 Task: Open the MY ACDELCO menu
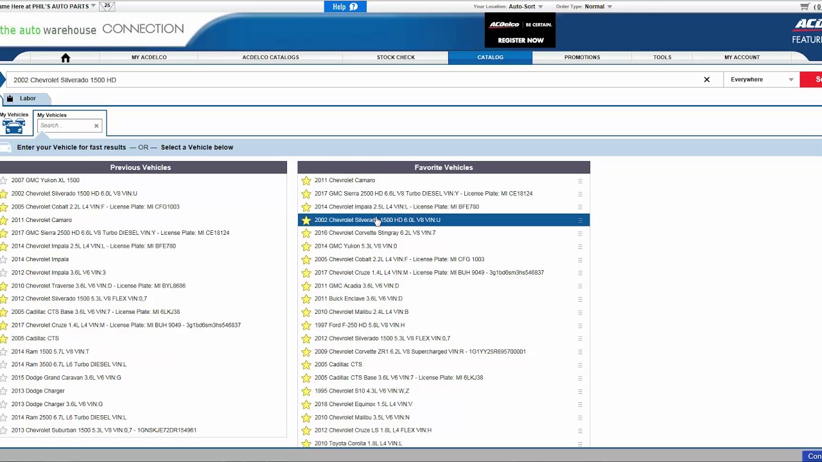click(149, 58)
